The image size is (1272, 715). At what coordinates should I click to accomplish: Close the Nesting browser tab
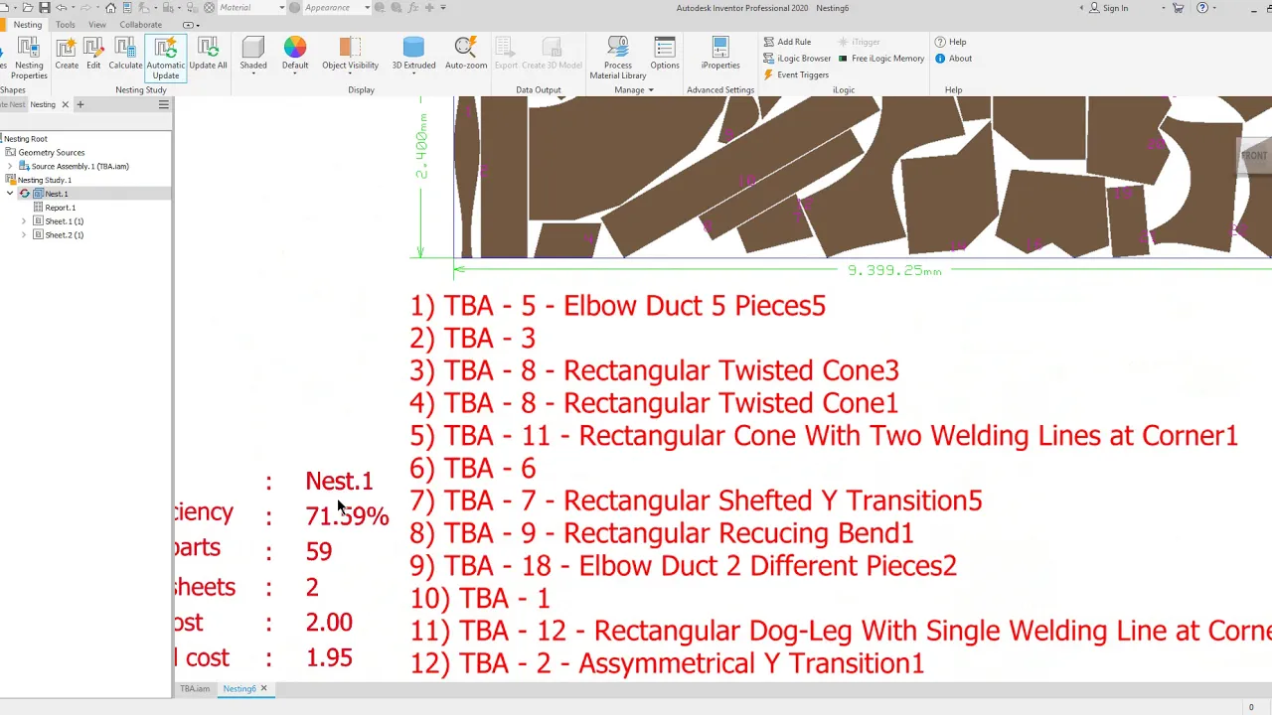[x=66, y=104]
